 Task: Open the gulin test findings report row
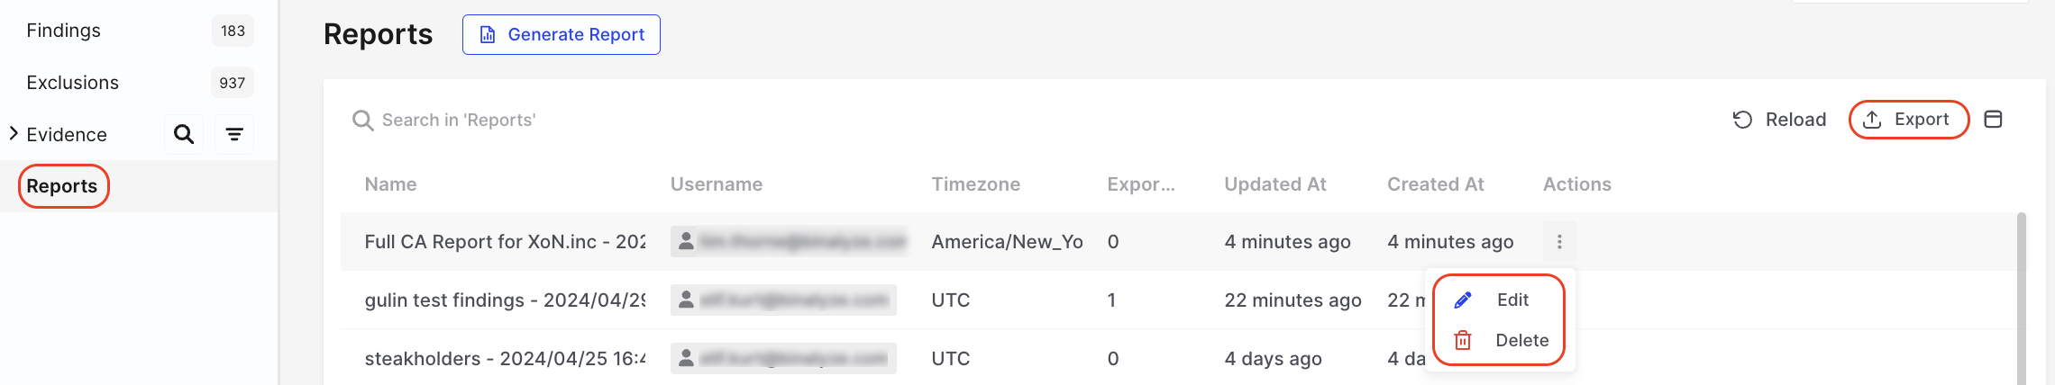tap(505, 300)
